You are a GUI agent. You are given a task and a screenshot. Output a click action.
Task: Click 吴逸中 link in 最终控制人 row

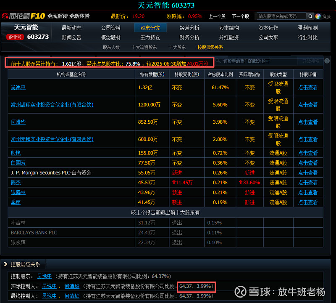coord(49,296)
